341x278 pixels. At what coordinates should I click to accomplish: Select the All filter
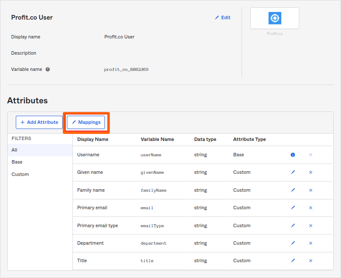(x=14, y=150)
